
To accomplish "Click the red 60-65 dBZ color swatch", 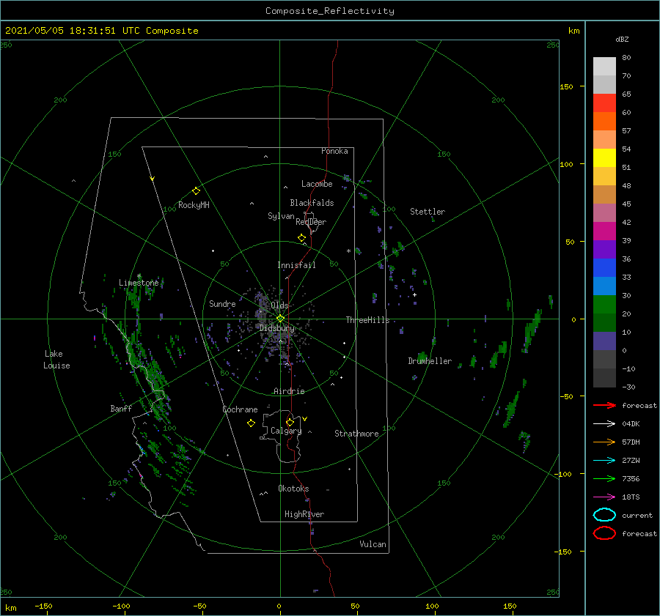I will point(604,103).
